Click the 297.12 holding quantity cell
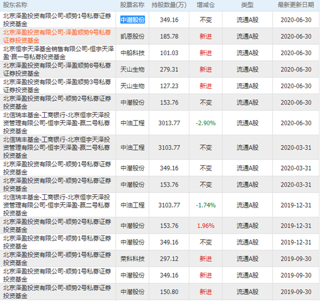Screen dimensions: 322x301 169,259
